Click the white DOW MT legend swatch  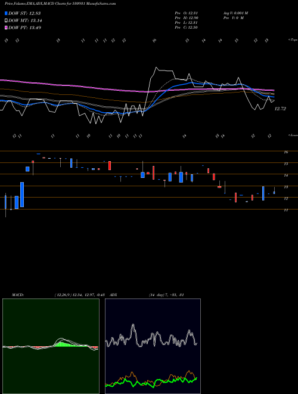pyautogui.click(x=7, y=21)
